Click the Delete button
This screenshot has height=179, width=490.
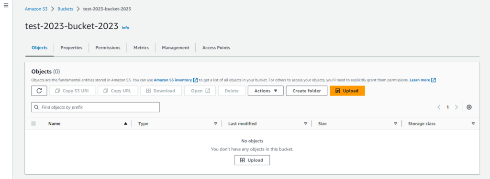click(232, 91)
